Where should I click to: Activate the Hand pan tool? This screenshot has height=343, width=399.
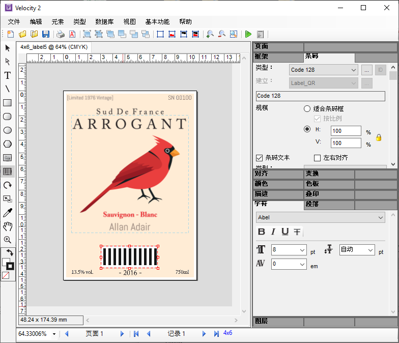[x=8, y=226]
